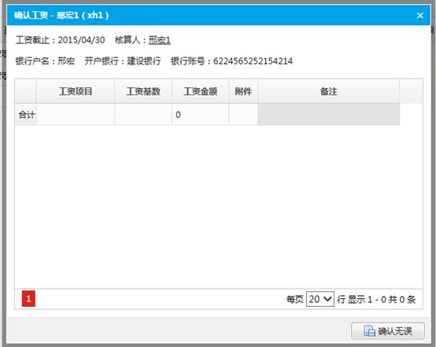Click the 工资项目 column header

tap(76, 91)
